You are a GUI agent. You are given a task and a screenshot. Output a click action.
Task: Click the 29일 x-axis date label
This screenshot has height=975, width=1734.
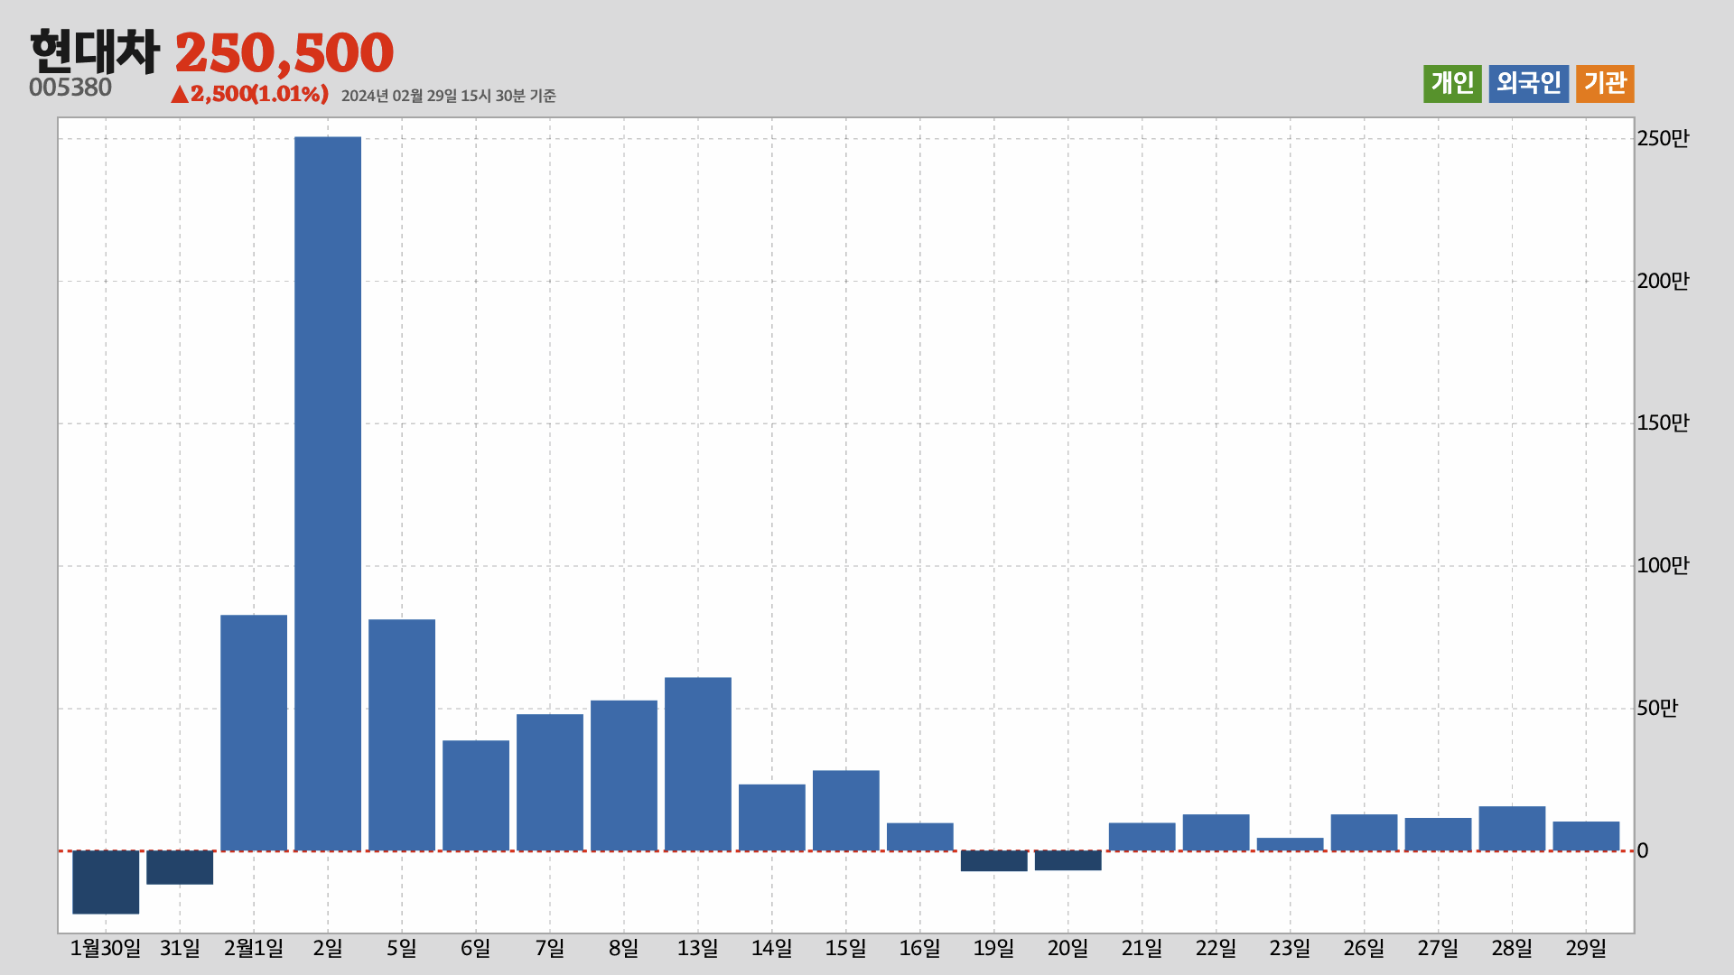click(1587, 949)
